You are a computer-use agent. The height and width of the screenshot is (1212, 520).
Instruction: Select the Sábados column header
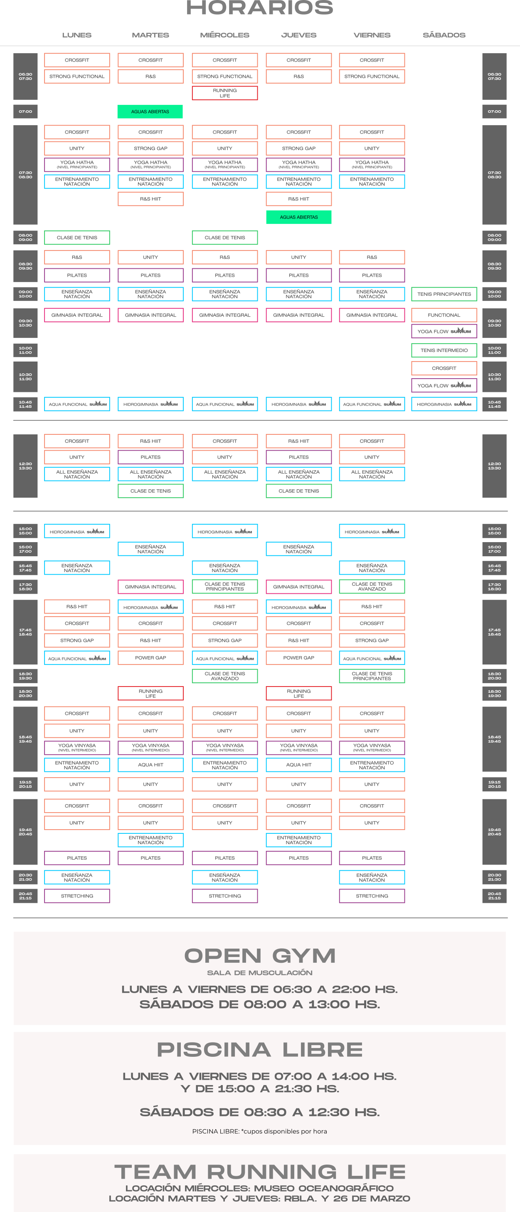[x=444, y=35]
